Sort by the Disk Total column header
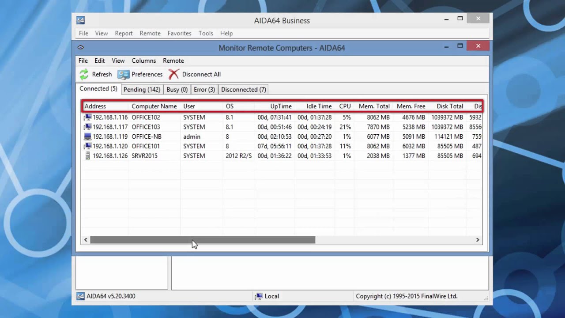This screenshot has height=318, width=565. click(450, 106)
